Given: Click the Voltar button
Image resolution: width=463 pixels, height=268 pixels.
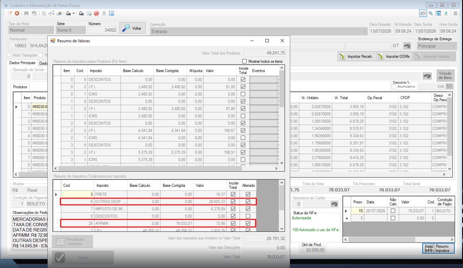Looking at the screenshot, I should click(132, 28).
